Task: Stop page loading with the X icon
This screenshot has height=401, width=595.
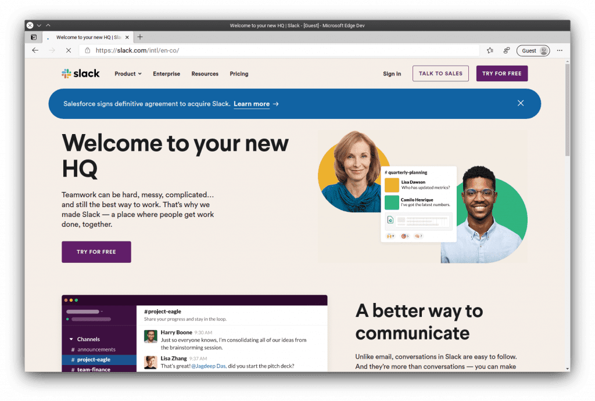Action: [x=69, y=50]
